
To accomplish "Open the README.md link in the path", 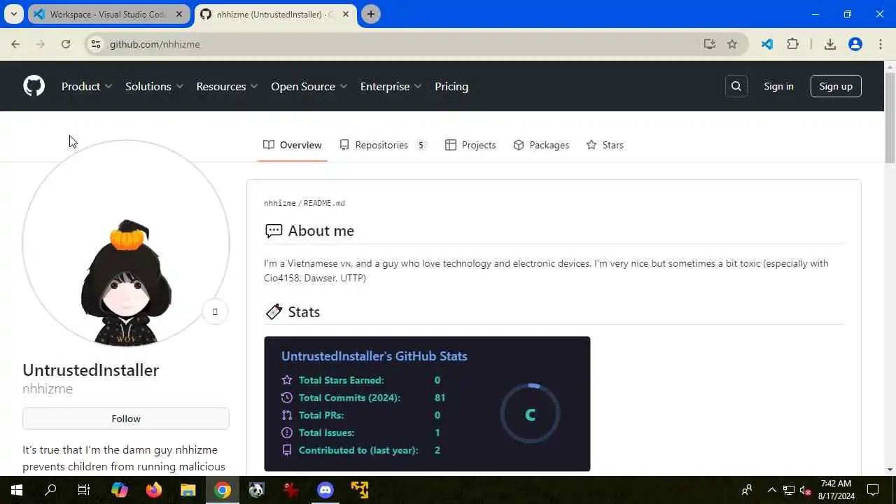I will (x=324, y=203).
